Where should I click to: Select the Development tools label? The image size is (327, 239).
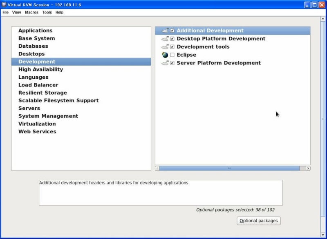[203, 47]
